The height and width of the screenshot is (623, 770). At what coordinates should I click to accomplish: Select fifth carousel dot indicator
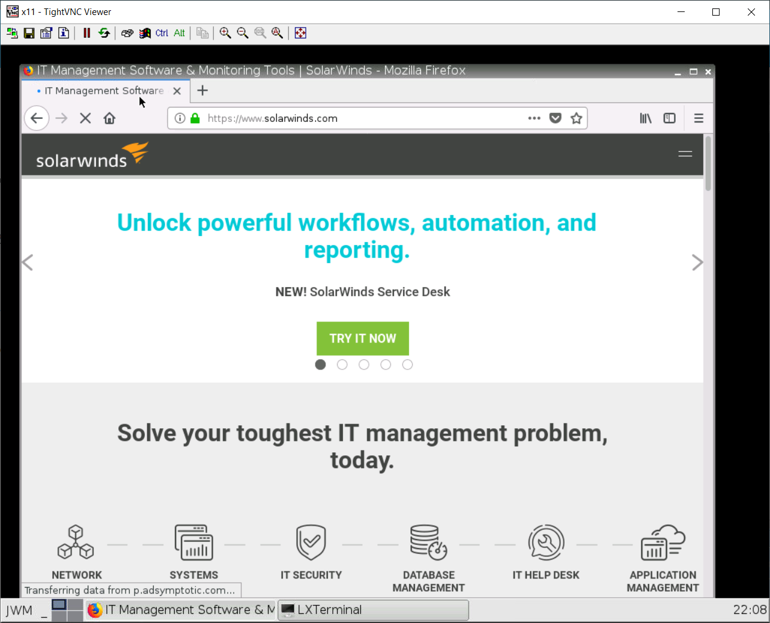pos(407,365)
